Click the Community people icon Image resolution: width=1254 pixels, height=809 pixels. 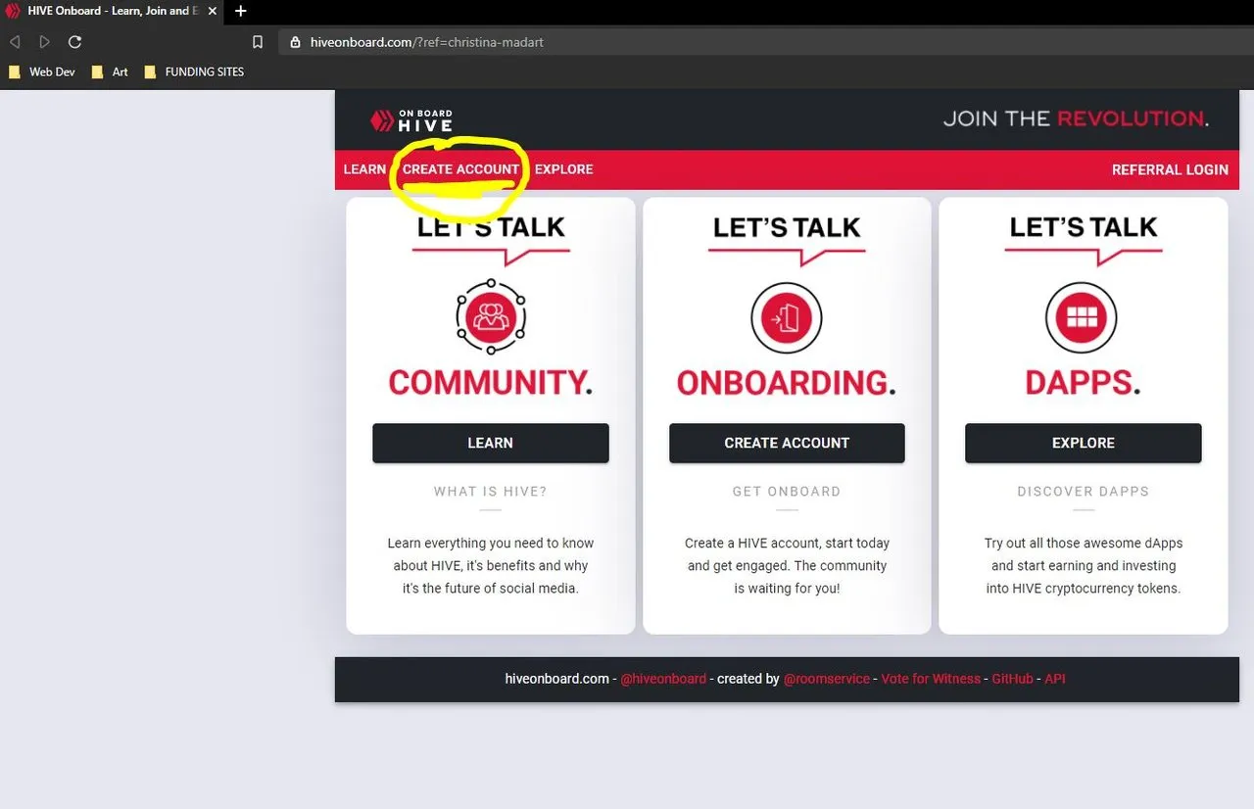(x=491, y=316)
